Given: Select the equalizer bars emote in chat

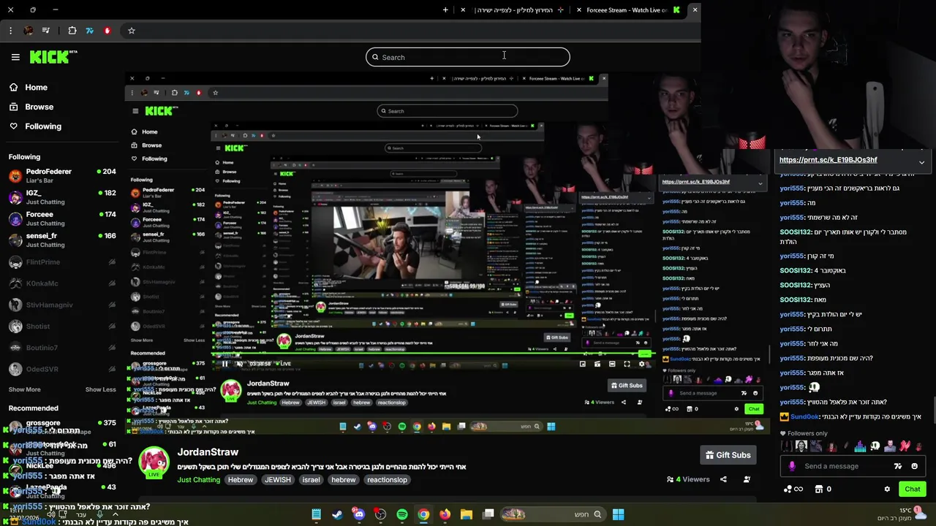Looking at the screenshot, I should point(860,446).
